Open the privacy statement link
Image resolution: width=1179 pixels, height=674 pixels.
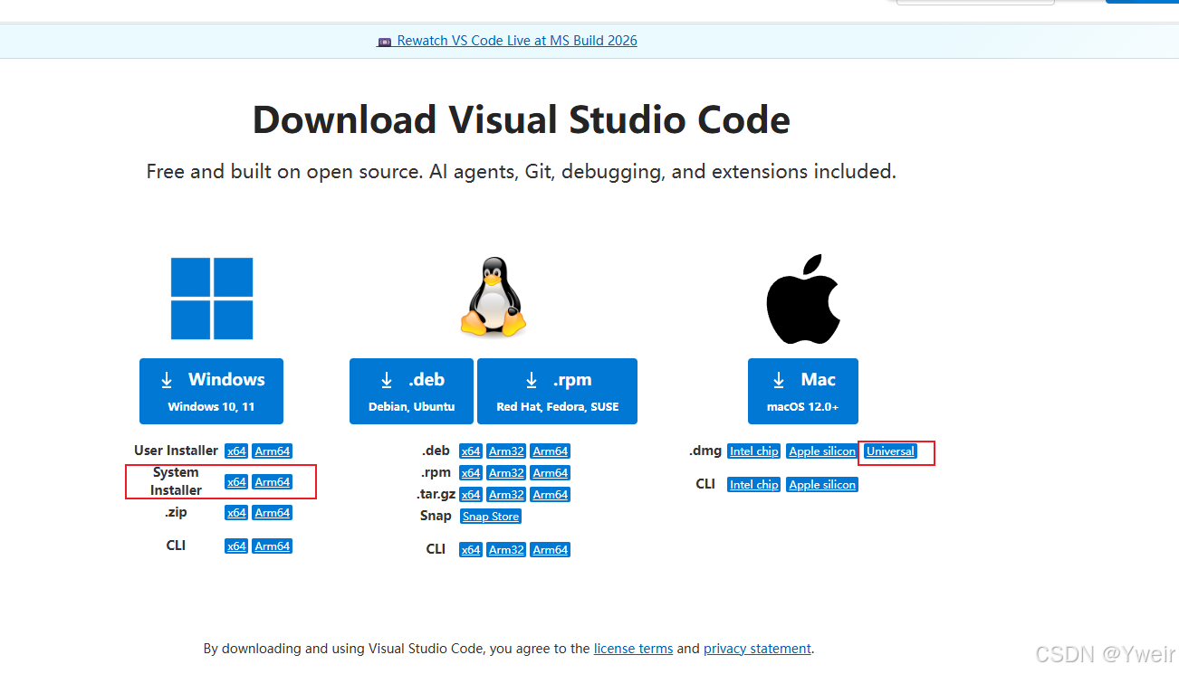click(x=757, y=649)
